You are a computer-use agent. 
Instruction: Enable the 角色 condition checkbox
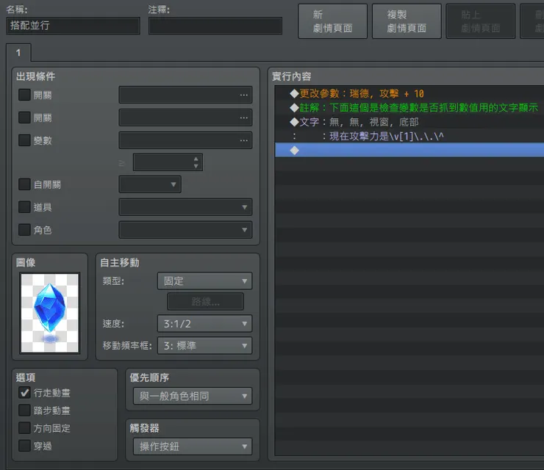pos(24,230)
